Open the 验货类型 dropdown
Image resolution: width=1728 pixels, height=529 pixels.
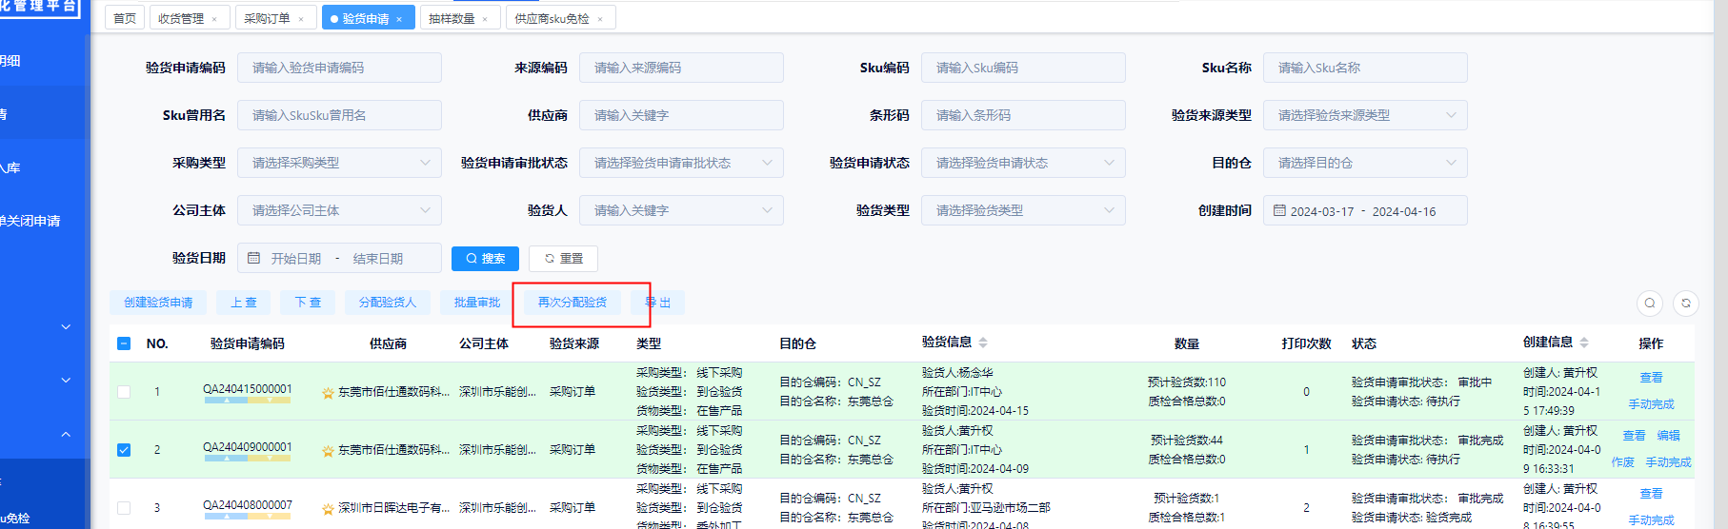tap(1023, 210)
